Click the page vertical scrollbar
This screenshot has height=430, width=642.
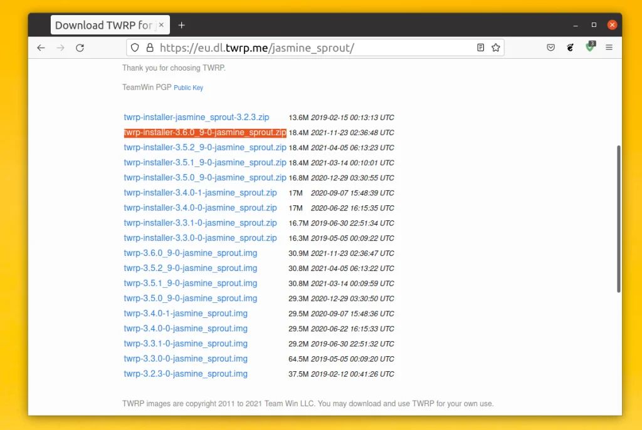pyautogui.click(x=619, y=219)
